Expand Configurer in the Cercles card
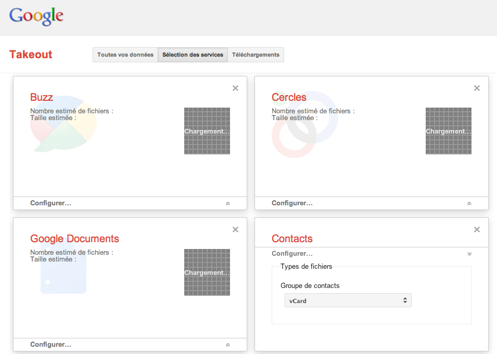Screen dimensions: 497x354 (x=292, y=203)
